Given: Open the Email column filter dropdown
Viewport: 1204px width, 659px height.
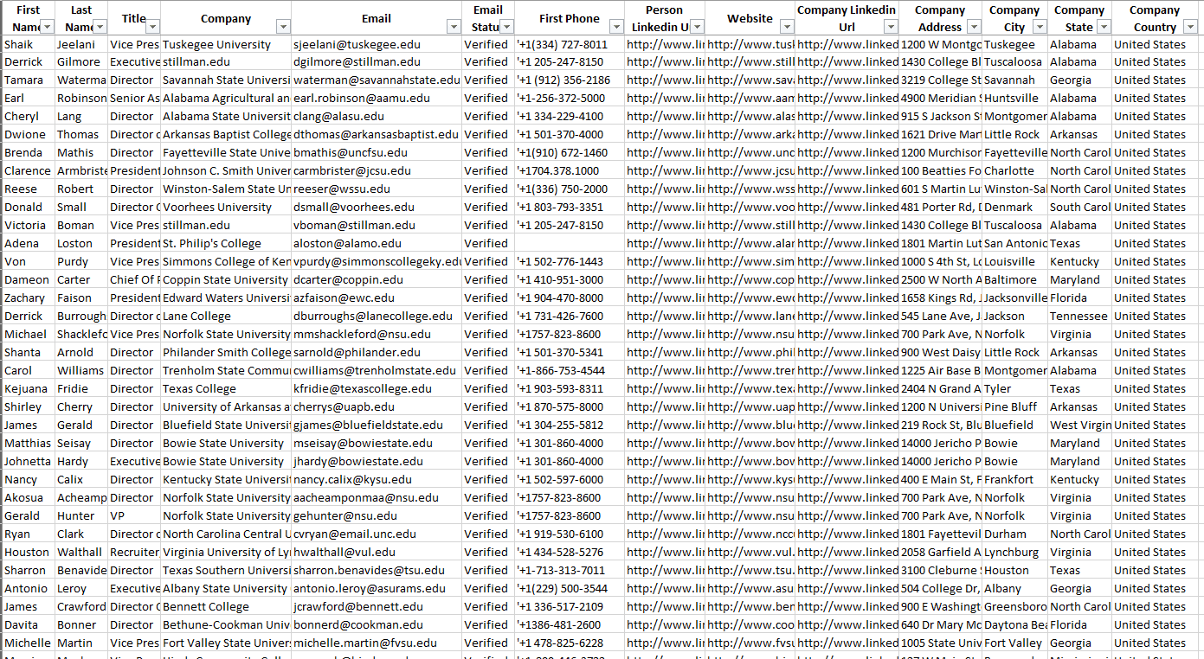Looking at the screenshot, I should 453,27.
